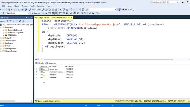The height and width of the screenshot is (107, 190).
Task: Execute the current SQL query
Action: pyautogui.click(x=36, y=13)
